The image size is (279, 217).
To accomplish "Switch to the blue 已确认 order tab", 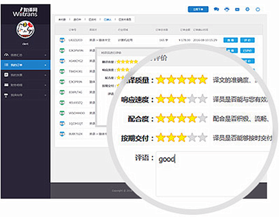I will coord(108,20).
